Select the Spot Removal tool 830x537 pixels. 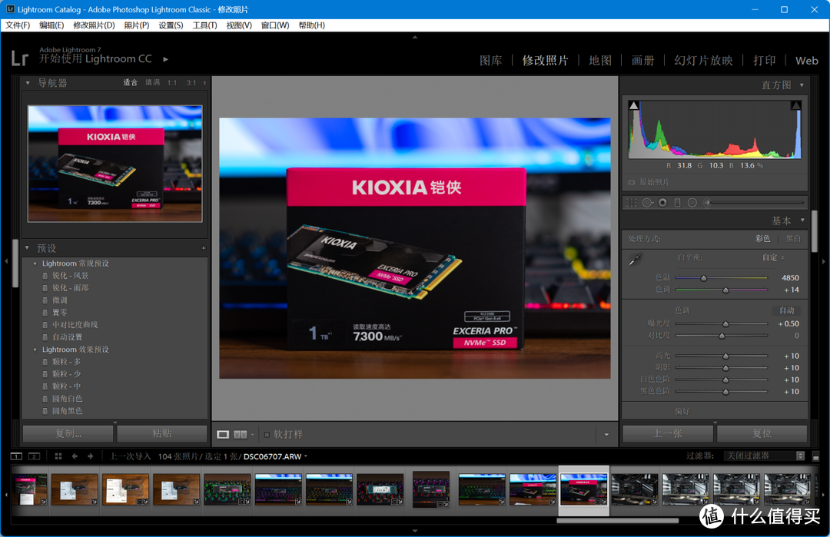pyautogui.click(x=647, y=202)
